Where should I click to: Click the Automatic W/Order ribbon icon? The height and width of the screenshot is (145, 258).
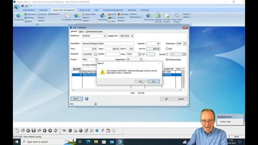[158, 18]
